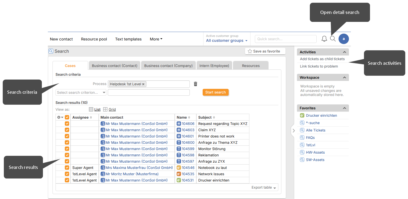
Task: Open the Export table dropdown
Action: 264,188
